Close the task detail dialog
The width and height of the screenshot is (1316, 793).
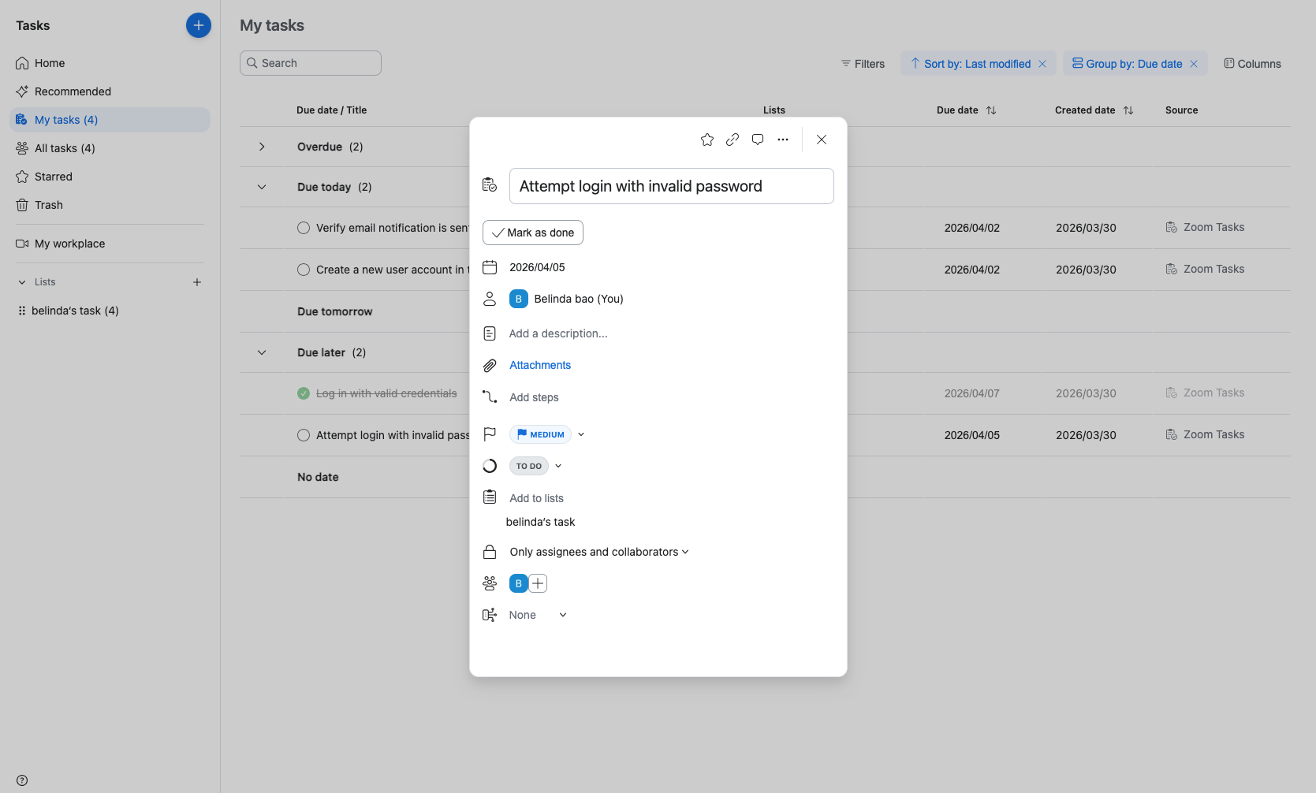pyautogui.click(x=822, y=140)
